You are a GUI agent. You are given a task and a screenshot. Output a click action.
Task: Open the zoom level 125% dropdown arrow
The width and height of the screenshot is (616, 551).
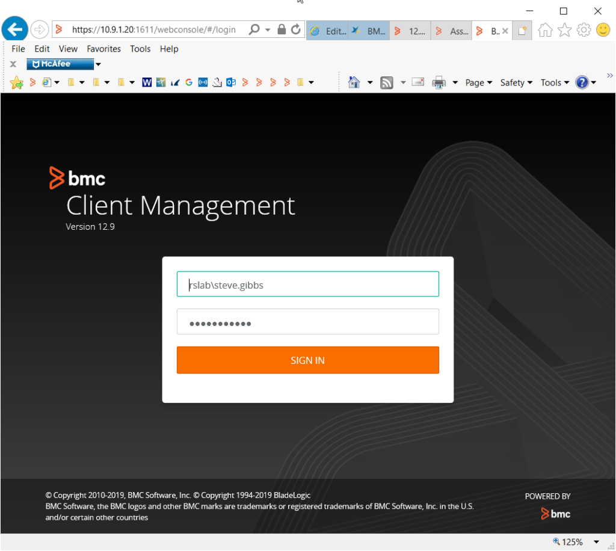pyautogui.click(x=596, y=542)
